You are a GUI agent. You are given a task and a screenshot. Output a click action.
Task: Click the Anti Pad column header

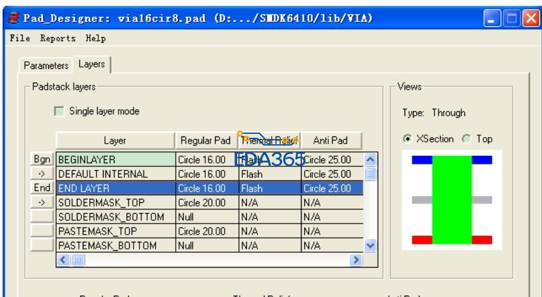click(x=331, y=140)
